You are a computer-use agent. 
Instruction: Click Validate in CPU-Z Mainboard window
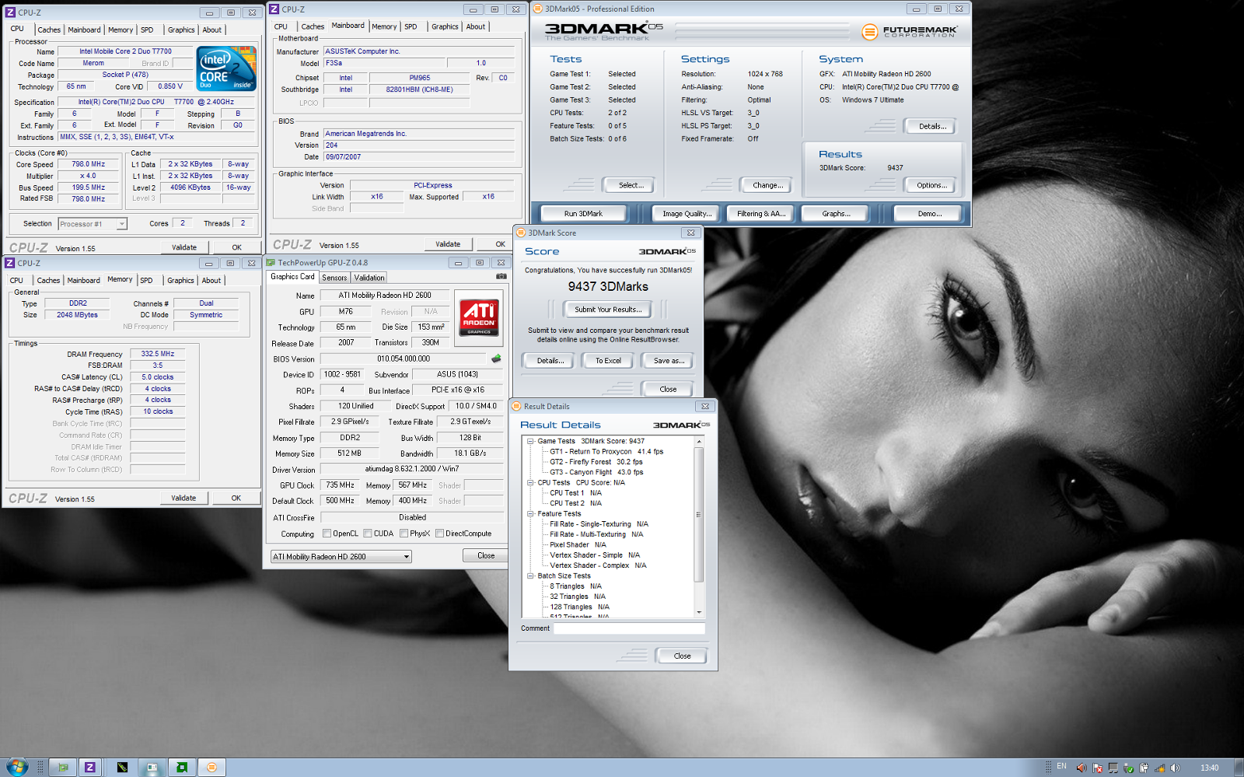(448, 244)
